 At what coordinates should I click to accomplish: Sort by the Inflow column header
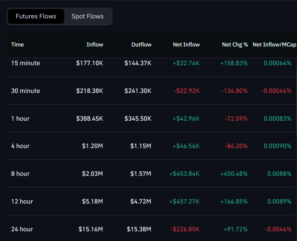(x=95, y=44)
